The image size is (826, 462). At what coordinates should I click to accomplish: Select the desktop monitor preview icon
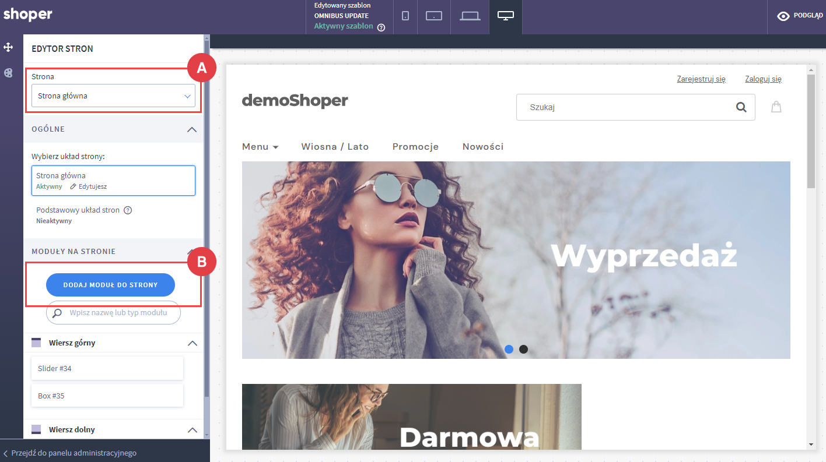(505, 16)
